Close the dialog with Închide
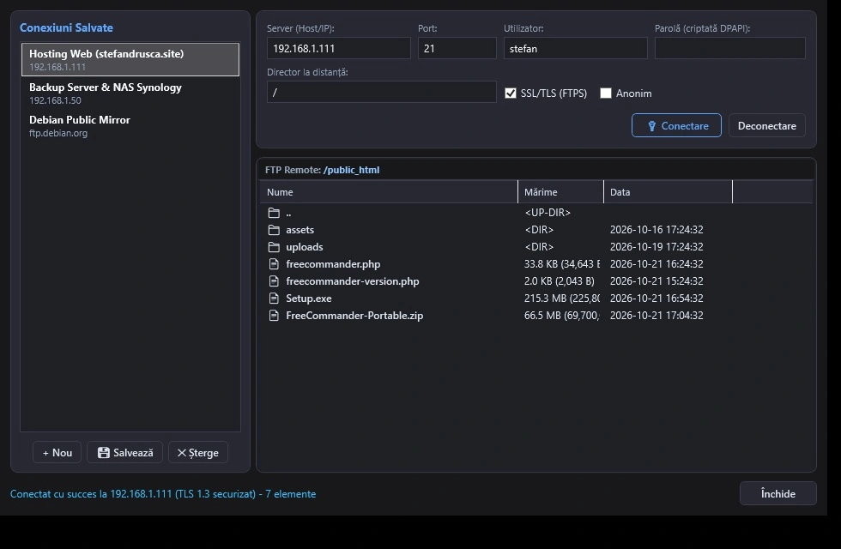 pyautogui.click(x=778, y=493)
